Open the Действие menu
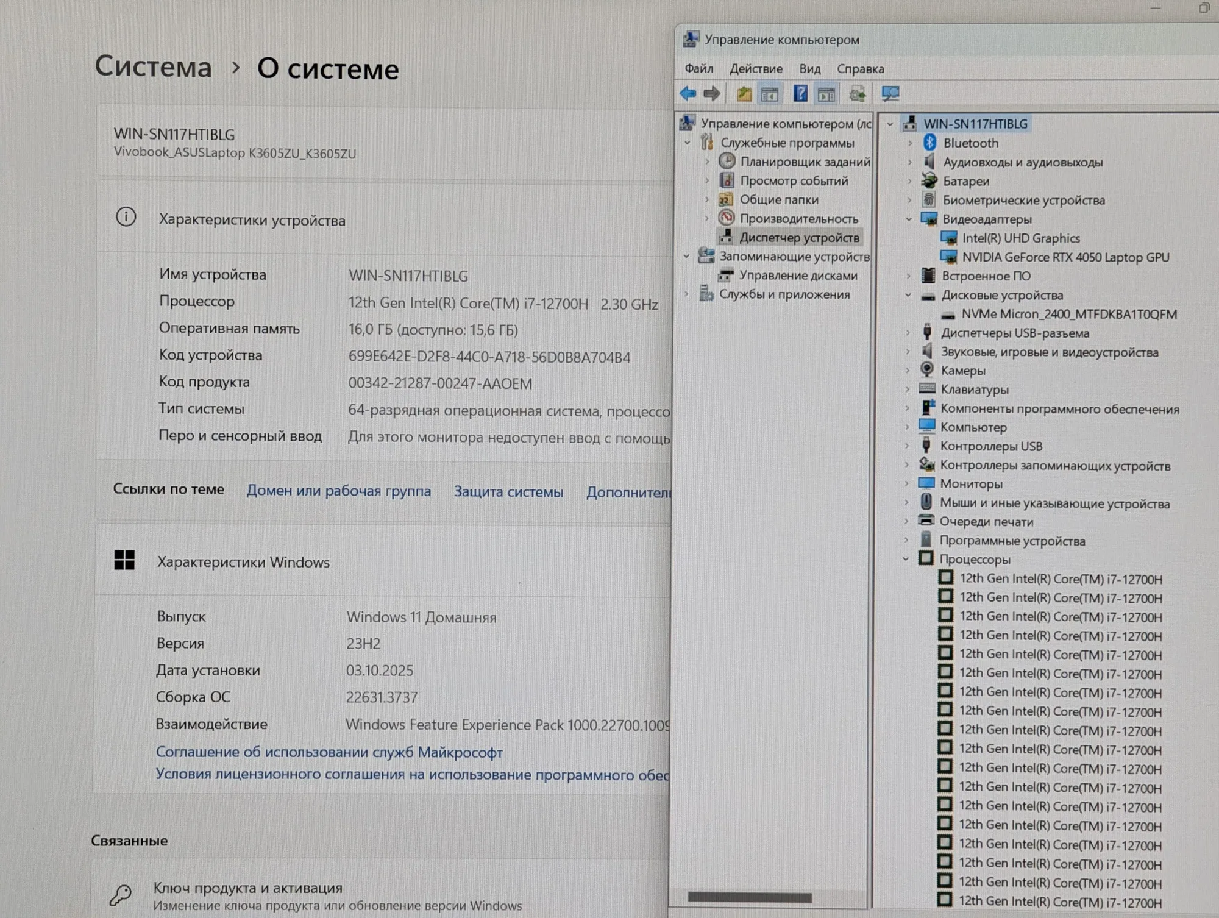1219x918 pixels. pyautogui.click(x=756, y=69)
